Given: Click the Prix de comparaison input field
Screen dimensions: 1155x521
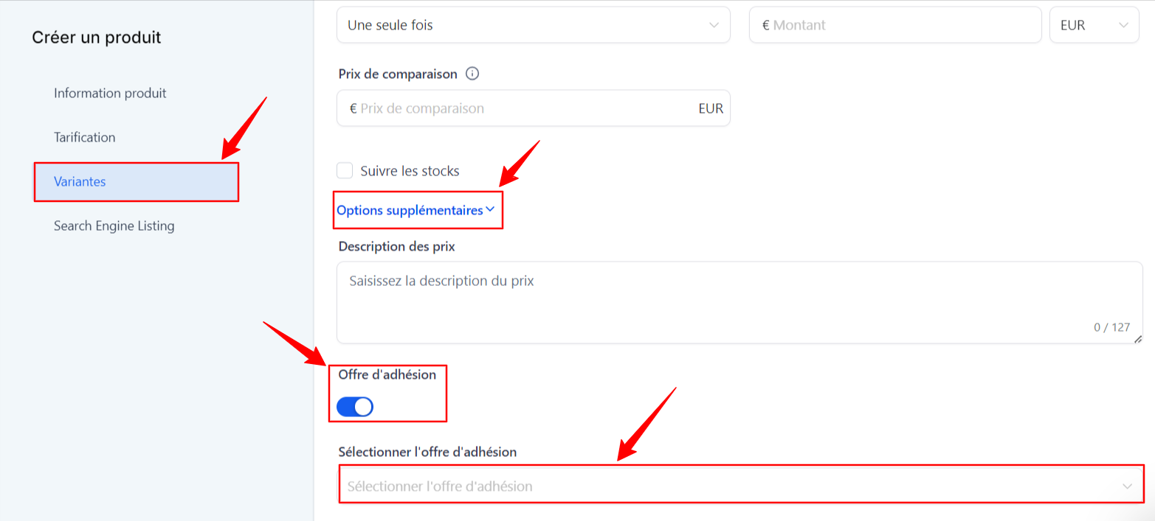Looking at the screenshot, I should click(534, 108).
